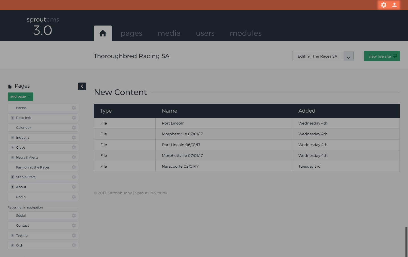Click the page's vertical scrollbar thumb

[406, 242]
